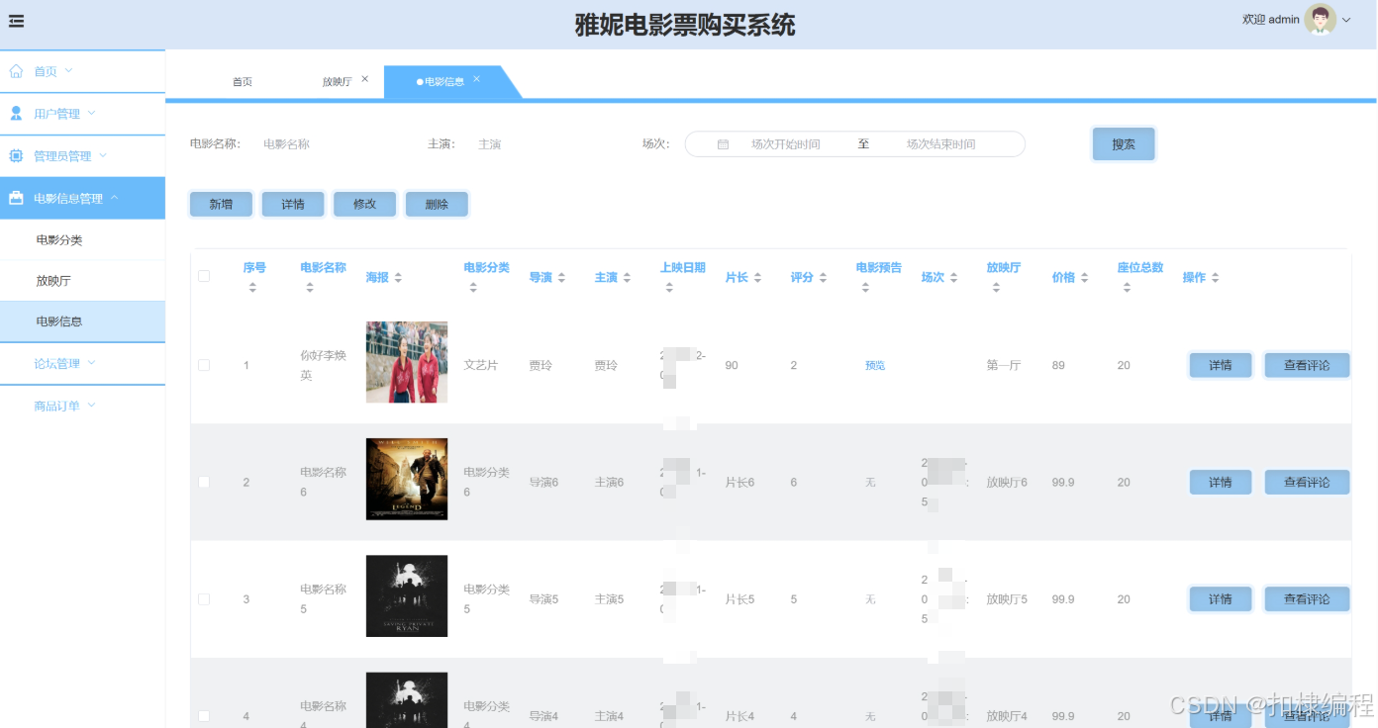Sort by the 上映日期 column arrows
Viewport: 1378px width, 728px height.
(669, 288)
